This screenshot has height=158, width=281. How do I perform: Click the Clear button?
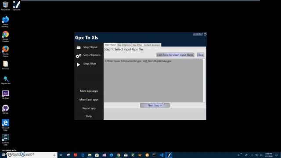(201, 55)
